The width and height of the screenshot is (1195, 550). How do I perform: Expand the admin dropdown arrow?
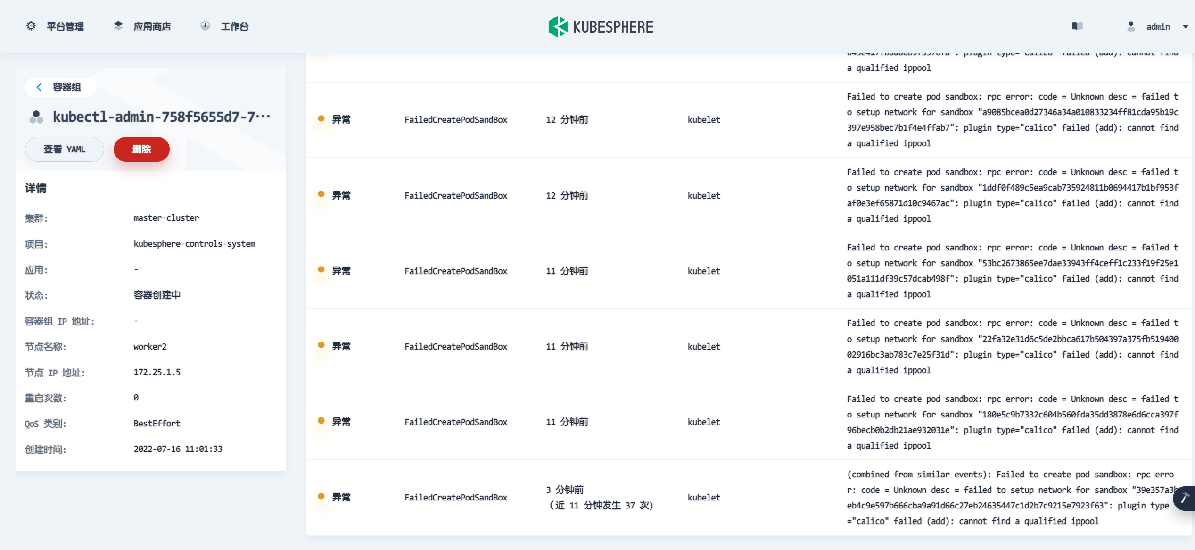tap(1185, 27)
